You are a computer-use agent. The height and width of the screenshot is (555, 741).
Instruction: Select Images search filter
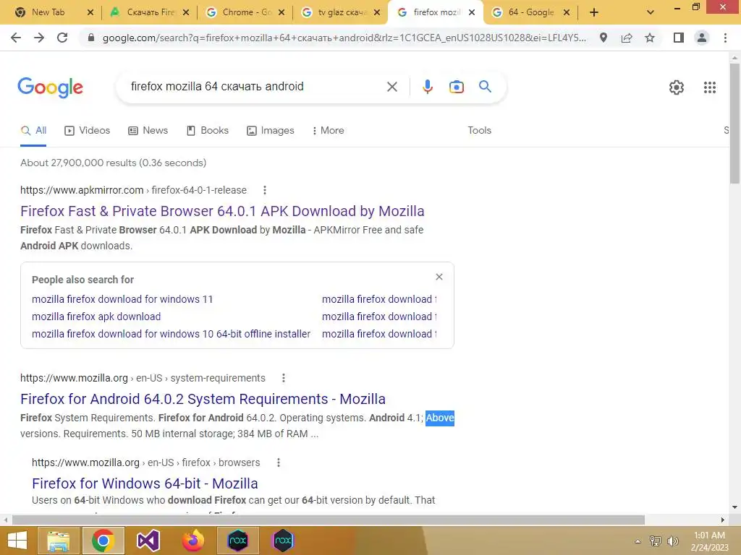coord(271,131)
